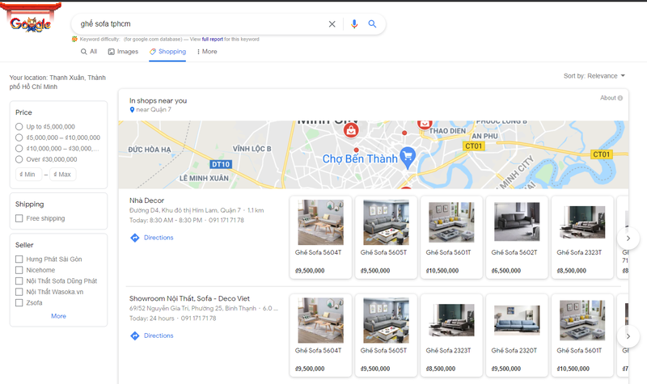This screenshot has width=647, height=384.
Task: Open Deco Viet Ghế Sofa 5605T thumbnail
Action: click(x=386, y=320)
